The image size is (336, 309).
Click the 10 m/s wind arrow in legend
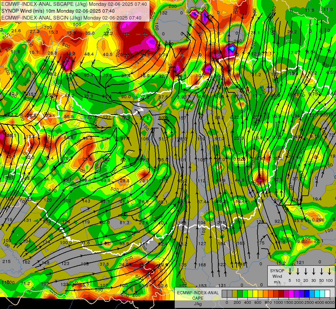point(298,271)
